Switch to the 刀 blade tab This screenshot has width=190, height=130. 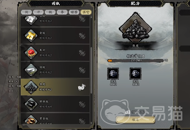(x=38, y=12)
